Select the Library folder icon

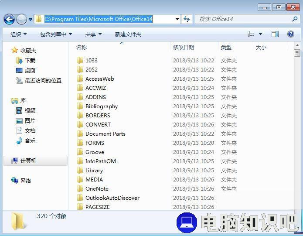click(80, 170)
